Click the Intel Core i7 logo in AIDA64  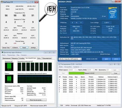tap(113, 13)
